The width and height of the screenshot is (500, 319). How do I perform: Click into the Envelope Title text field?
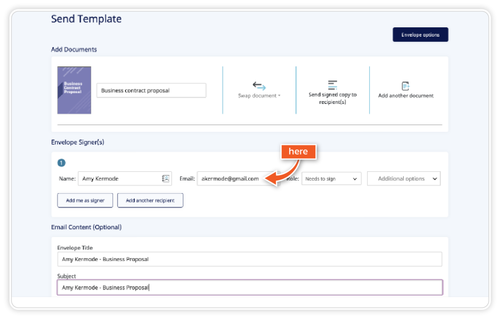point(249,259)
